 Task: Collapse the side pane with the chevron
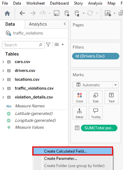(x=65, y=24)
